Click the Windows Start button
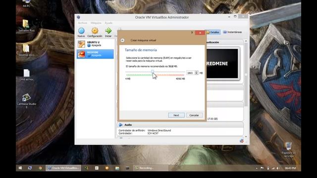This screenshot has height=178, width=317. [x=20, y=168]
